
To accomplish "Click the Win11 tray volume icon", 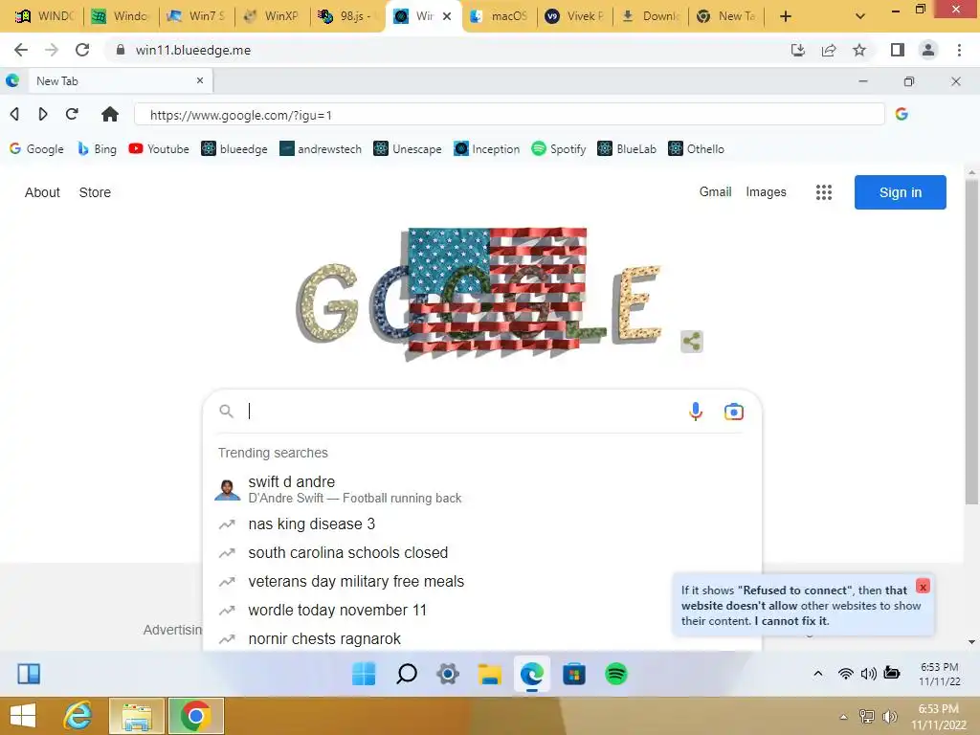I will (x=869, y=673).
